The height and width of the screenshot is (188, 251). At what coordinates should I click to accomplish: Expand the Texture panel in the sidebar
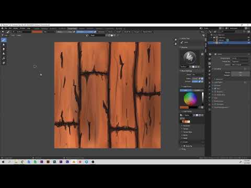point(186,129)
